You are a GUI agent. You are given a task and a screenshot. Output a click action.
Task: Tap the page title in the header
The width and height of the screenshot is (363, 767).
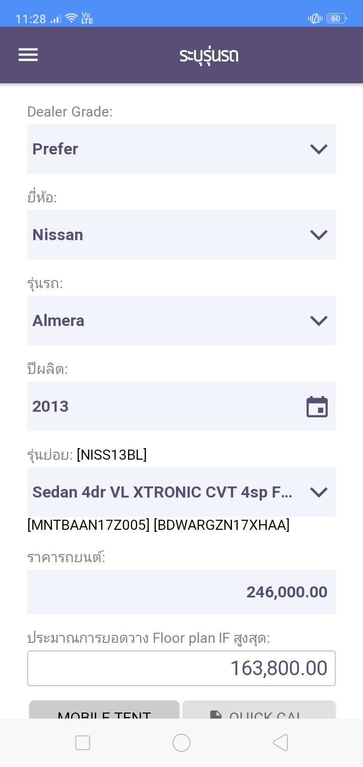coord(209,55)
